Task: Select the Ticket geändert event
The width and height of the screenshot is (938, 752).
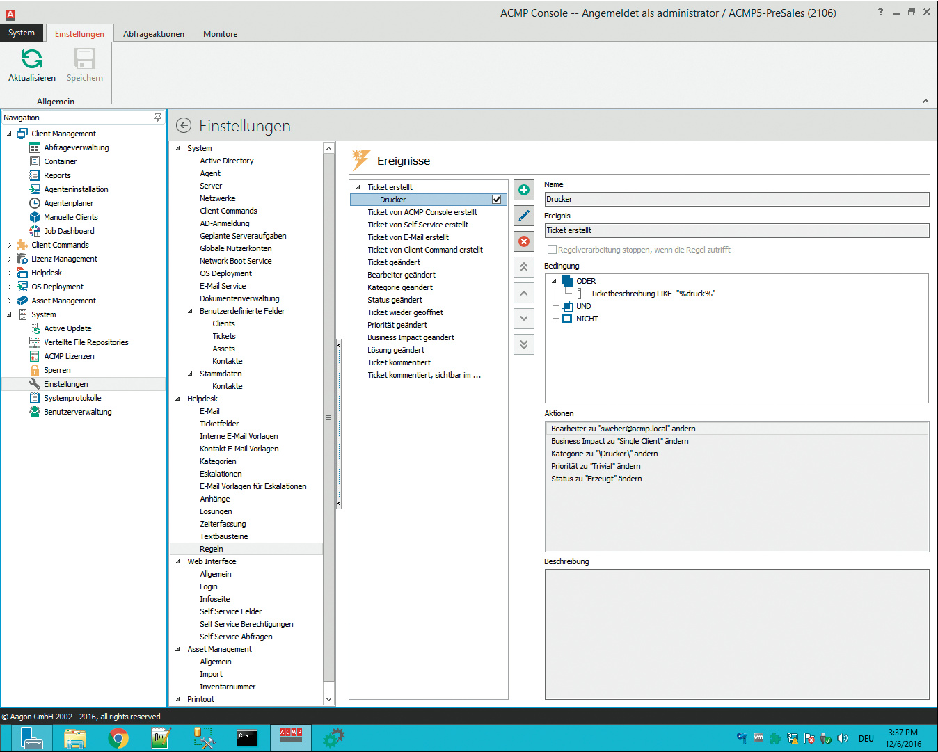Action: tap(394, 262)
